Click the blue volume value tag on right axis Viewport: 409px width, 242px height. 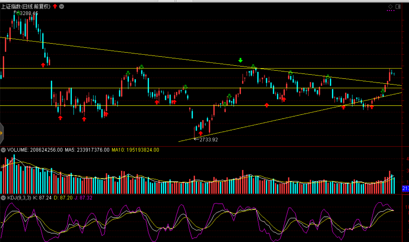[405, 188]
